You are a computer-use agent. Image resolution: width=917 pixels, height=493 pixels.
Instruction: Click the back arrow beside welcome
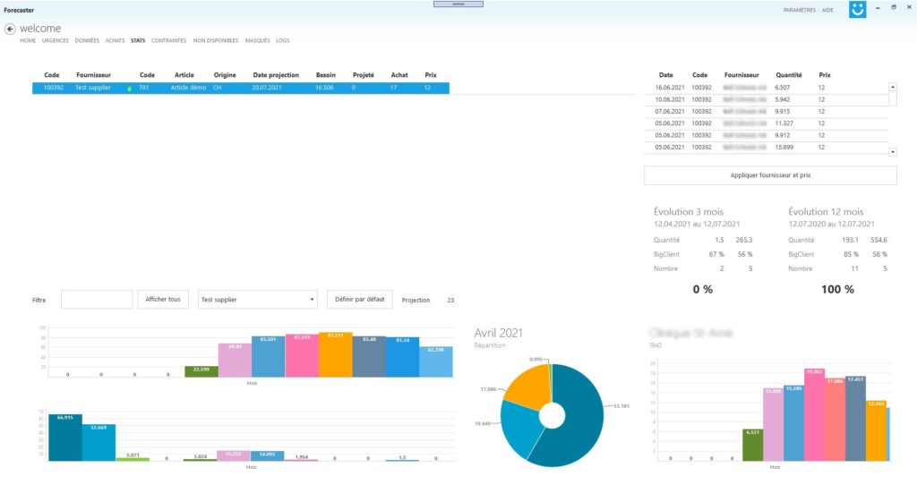coord(11,29)
